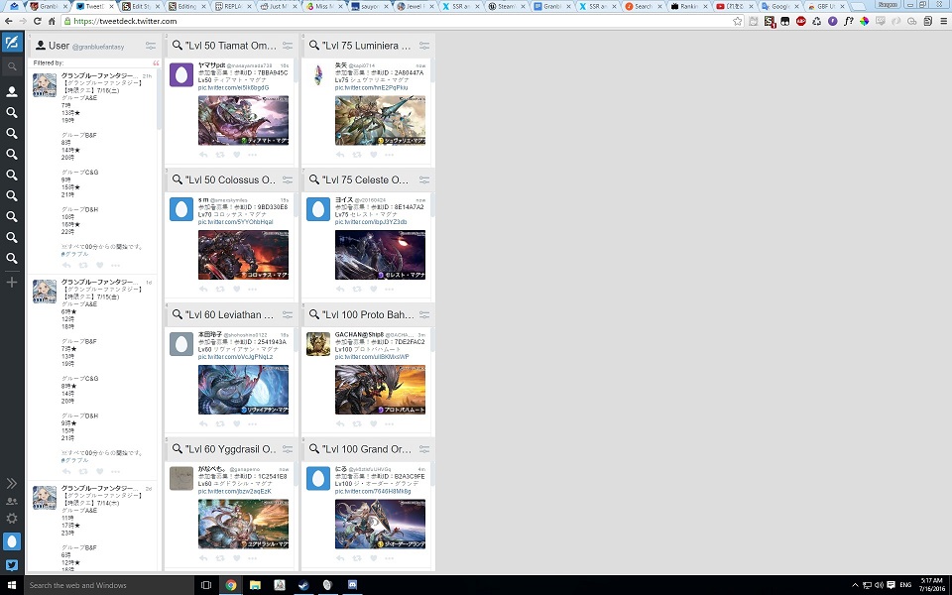Viewport: 952px width, 595px height.
Task: Open more actions on Celeste column tweet
Action: coord(389,289)
